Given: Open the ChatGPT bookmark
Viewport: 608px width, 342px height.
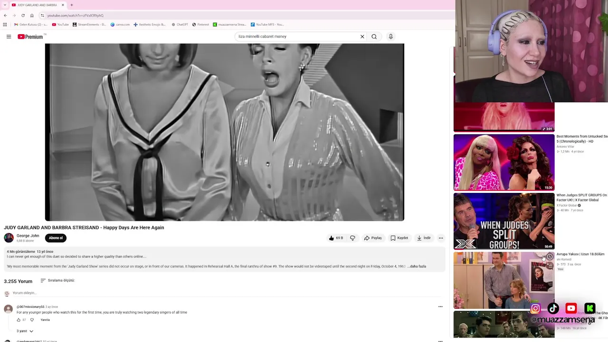Looking at the screenshot, I should point(180,25).
